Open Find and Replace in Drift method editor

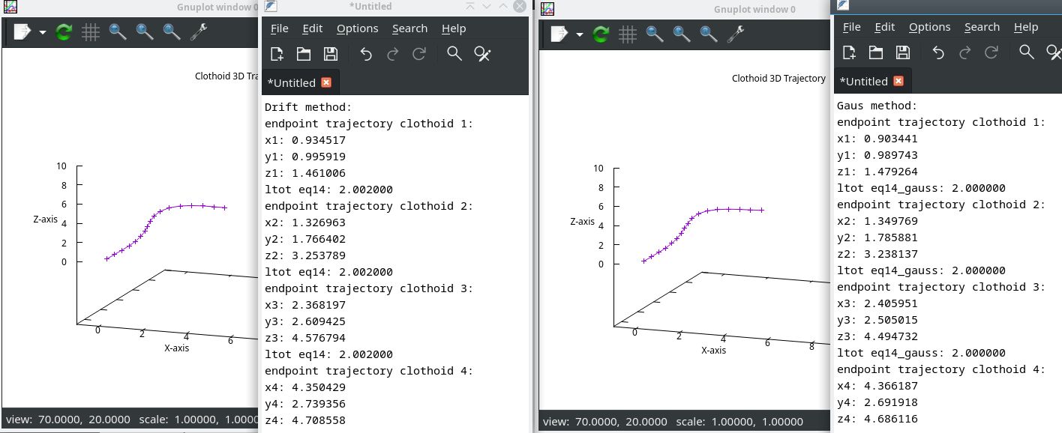(482, 53)
